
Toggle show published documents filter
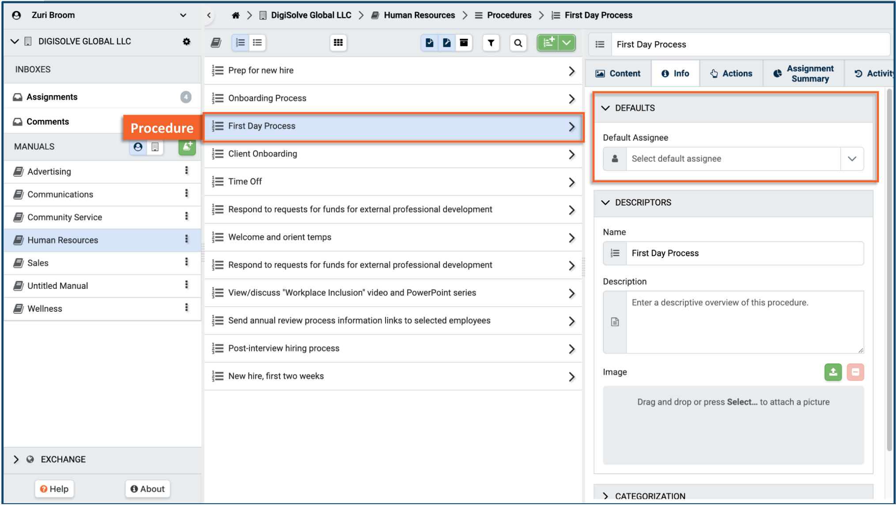pyautogui.click(x=429, y=43)
